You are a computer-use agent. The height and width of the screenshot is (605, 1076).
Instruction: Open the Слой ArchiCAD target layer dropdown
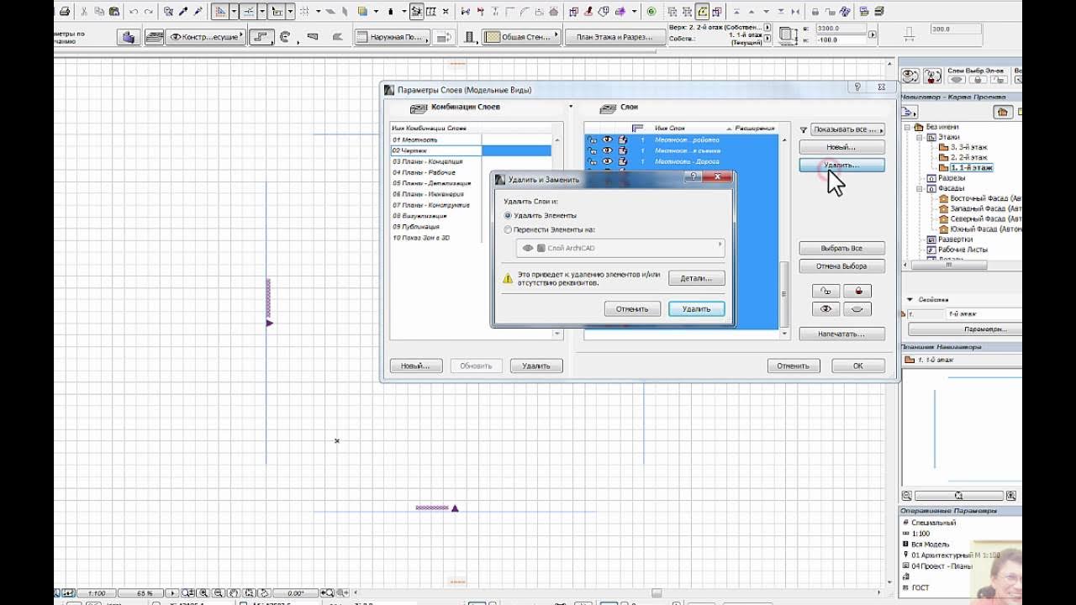tap(620, 248)
